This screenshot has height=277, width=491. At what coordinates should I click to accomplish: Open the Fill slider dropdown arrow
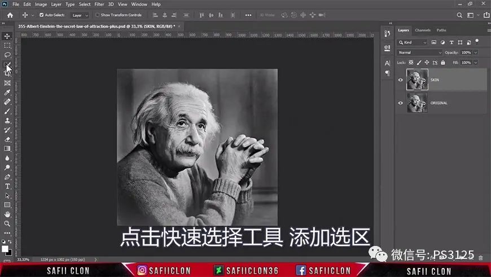pyautogui.click(x=476, y=63)
